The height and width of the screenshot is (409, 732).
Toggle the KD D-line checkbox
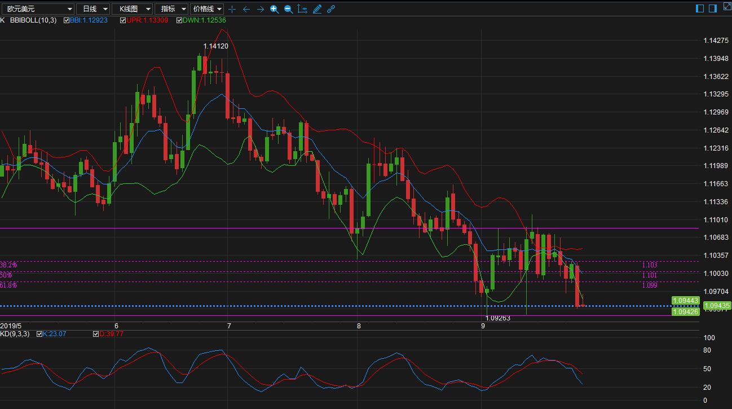coord(96,334)
